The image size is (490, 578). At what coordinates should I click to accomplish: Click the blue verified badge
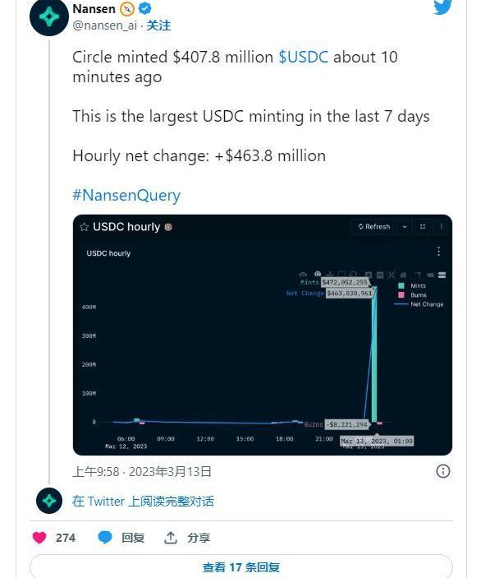144,8
